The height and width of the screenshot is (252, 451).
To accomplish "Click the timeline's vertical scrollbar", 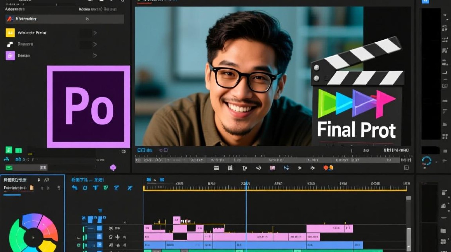I will pos(408,223).
